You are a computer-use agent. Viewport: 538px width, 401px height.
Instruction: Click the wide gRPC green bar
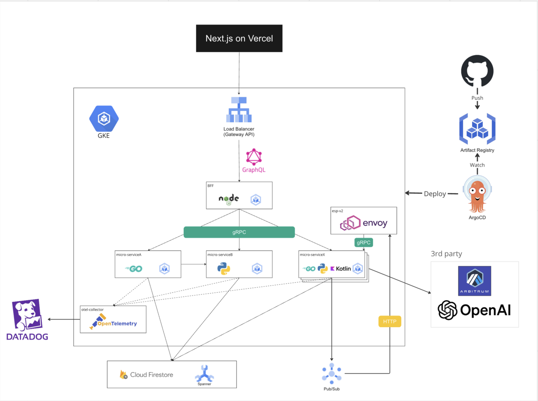pos(239,232)
